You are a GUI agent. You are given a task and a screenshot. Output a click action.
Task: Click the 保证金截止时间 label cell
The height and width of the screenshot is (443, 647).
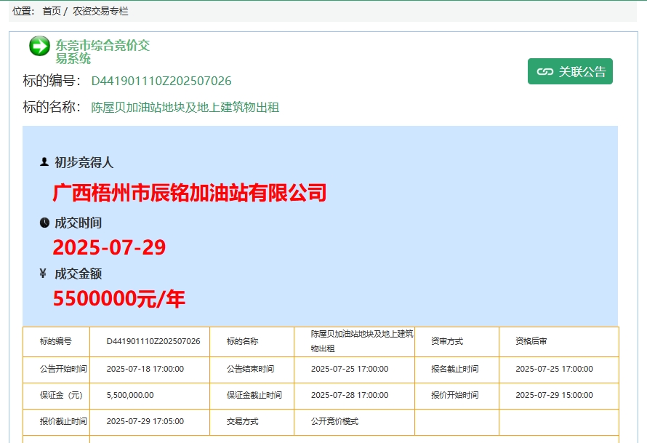tap(252, 396)
